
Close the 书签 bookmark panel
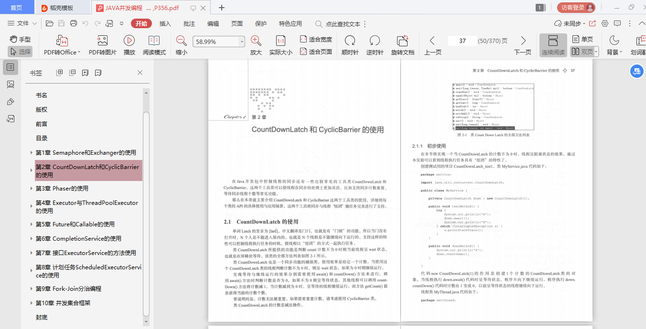coord(140,73)
